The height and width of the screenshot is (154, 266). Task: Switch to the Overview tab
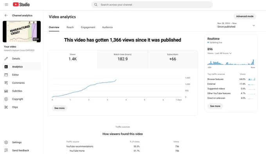coord(54,27)
